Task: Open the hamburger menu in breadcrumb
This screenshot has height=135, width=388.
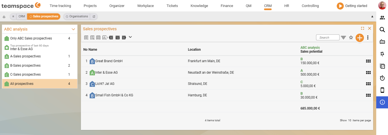Action: (x=13, y=17)
